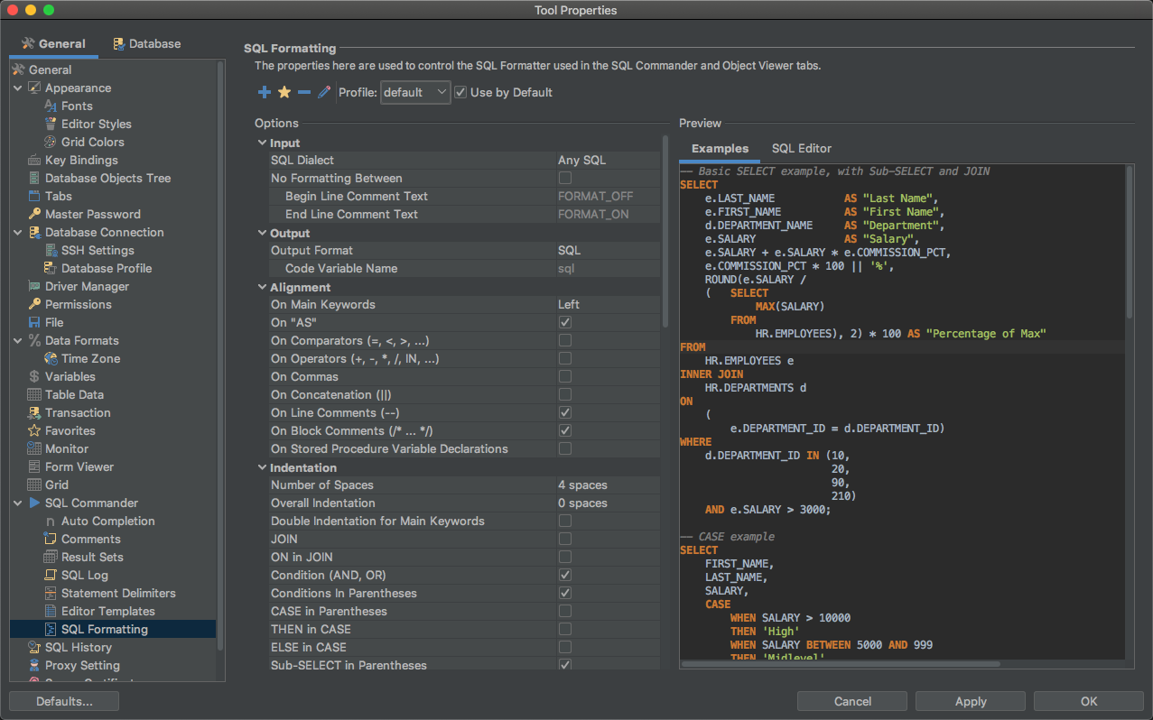Enable alignment On Commas checkbox

[564, 376]
